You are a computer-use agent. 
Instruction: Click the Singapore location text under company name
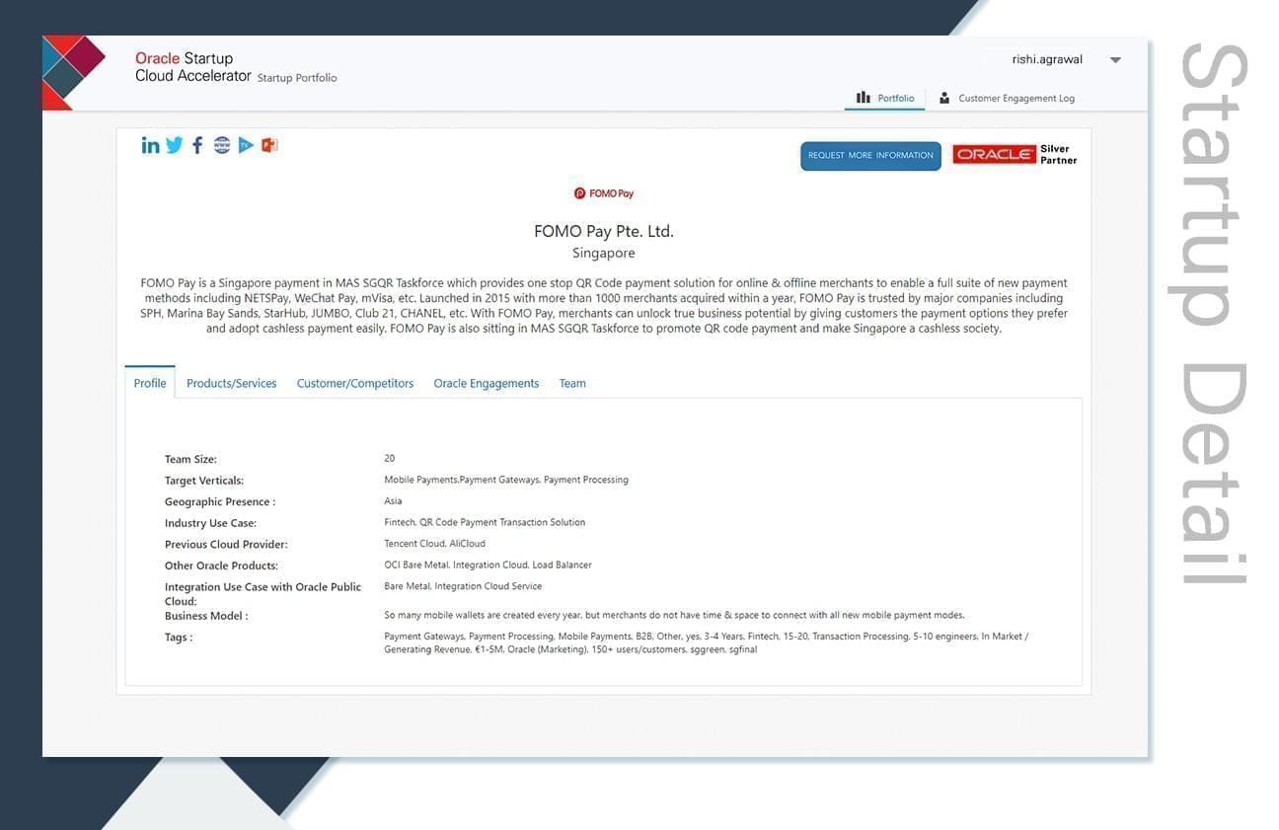(x=604, y=253)
